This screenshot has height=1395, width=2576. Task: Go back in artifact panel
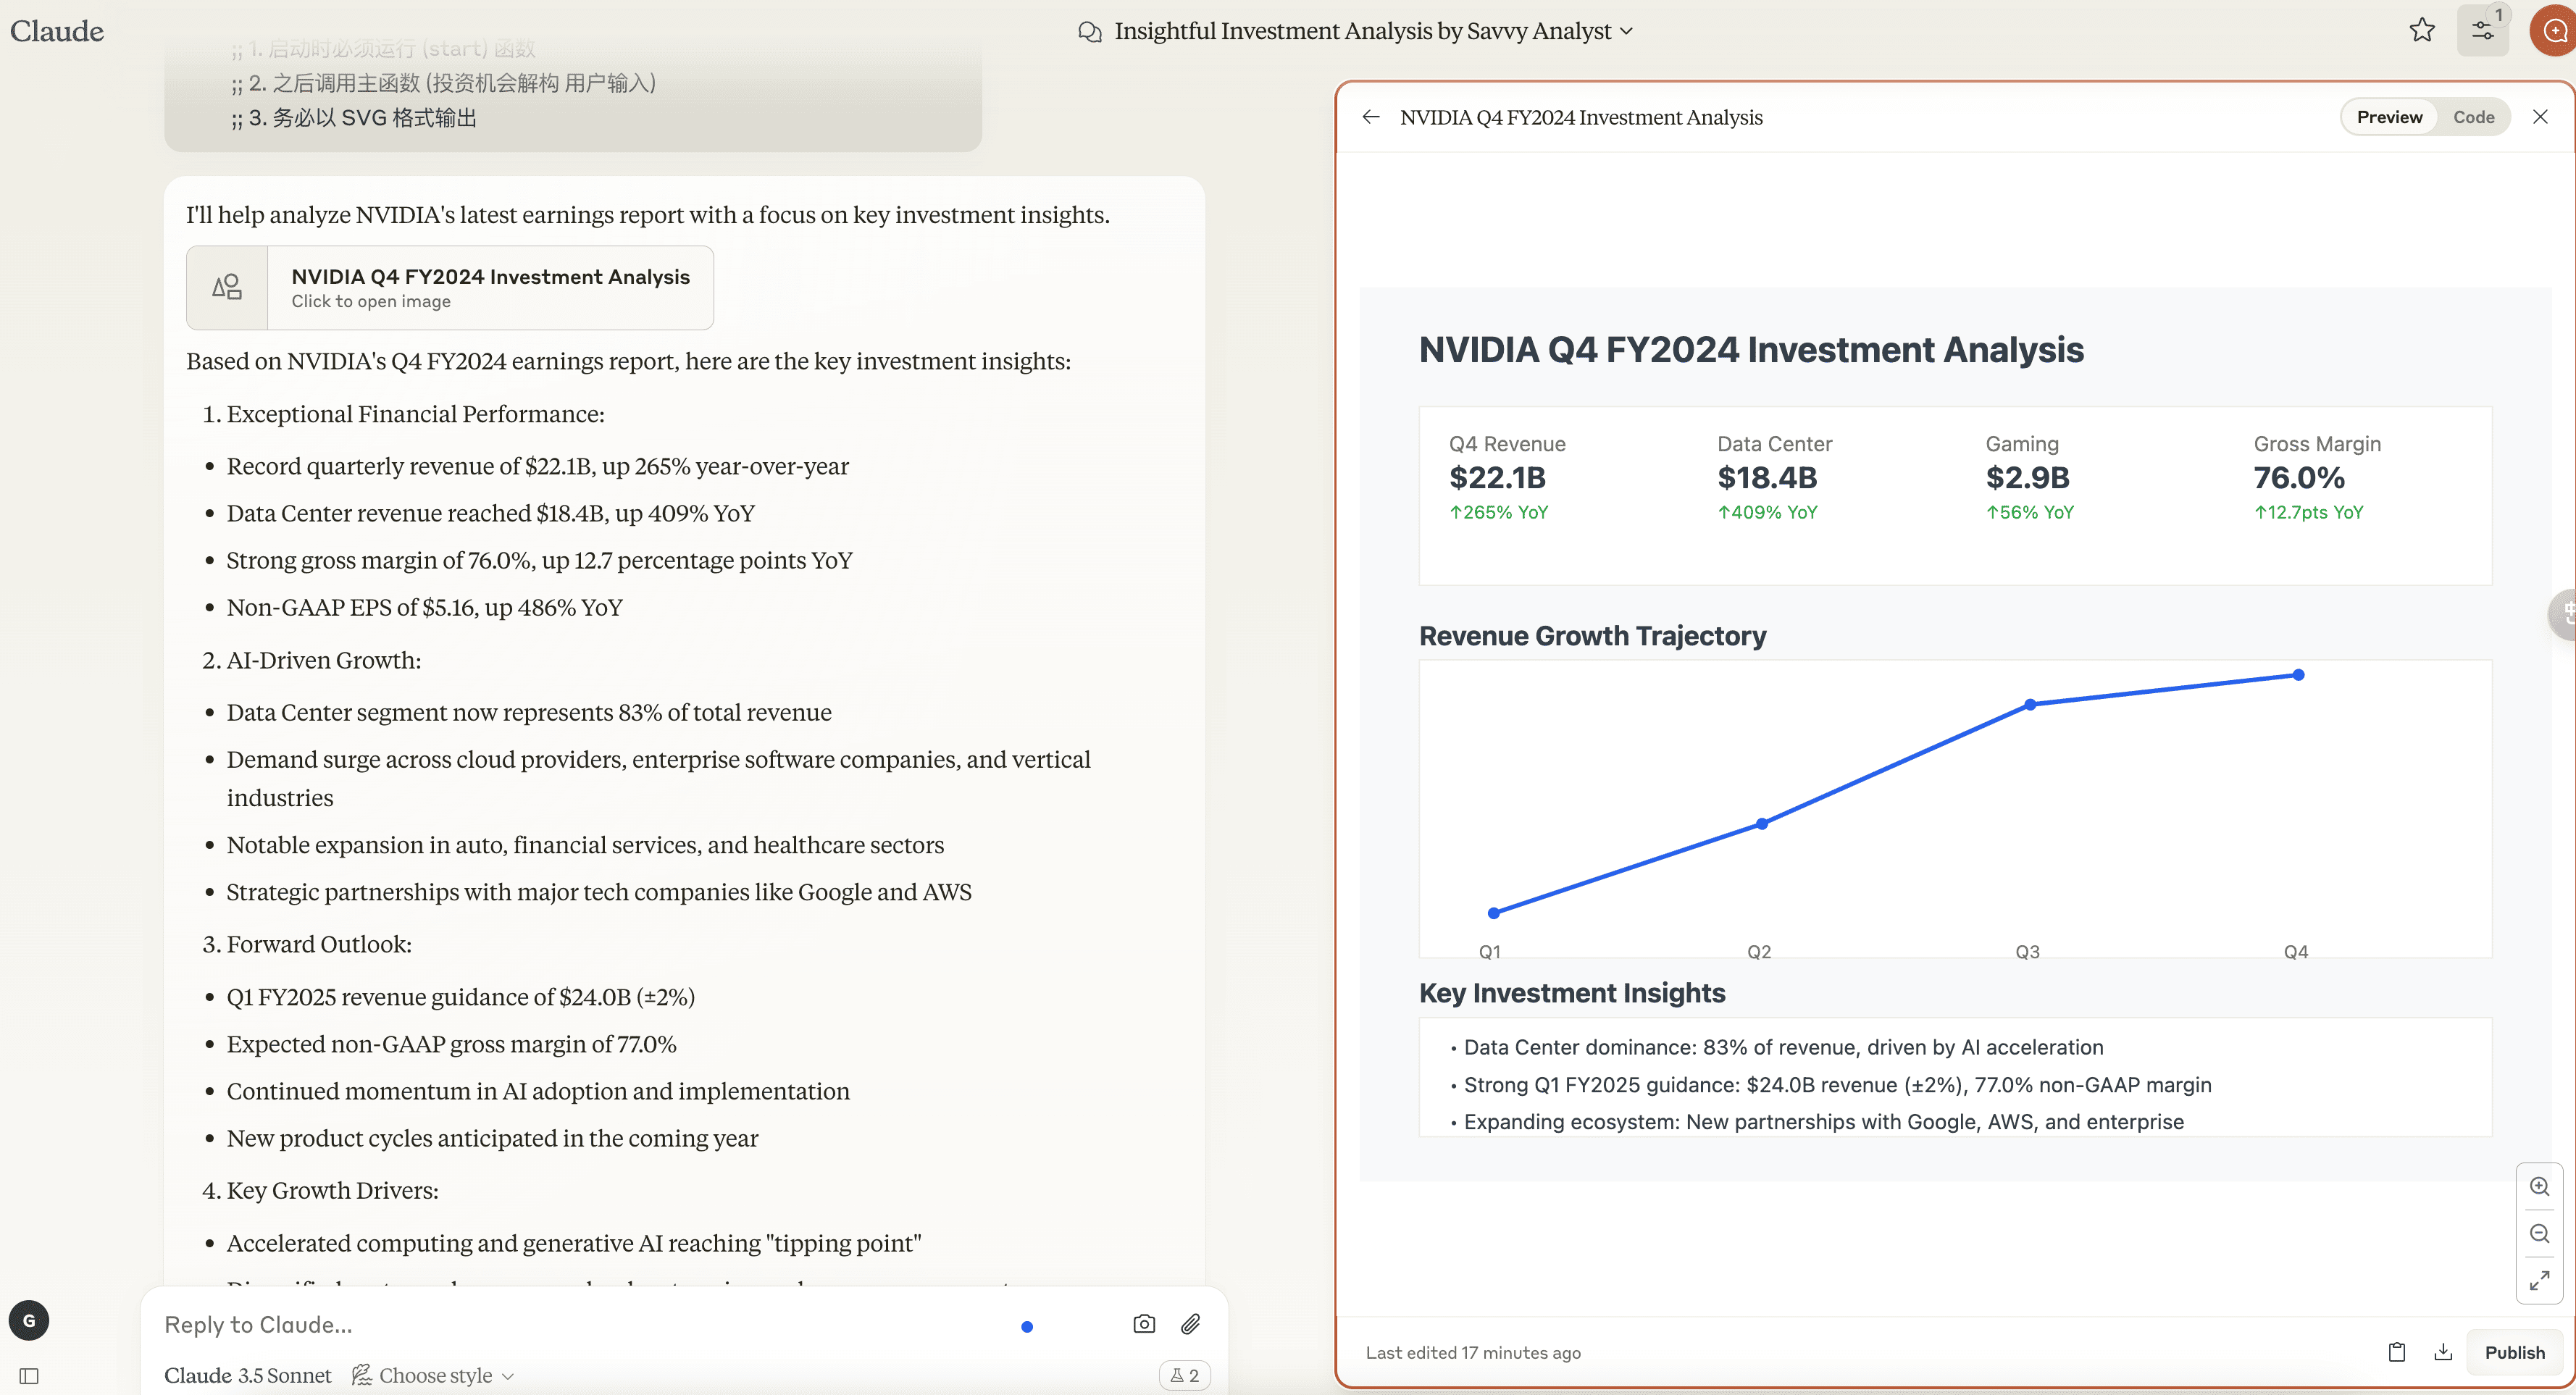pos(1371,117)
